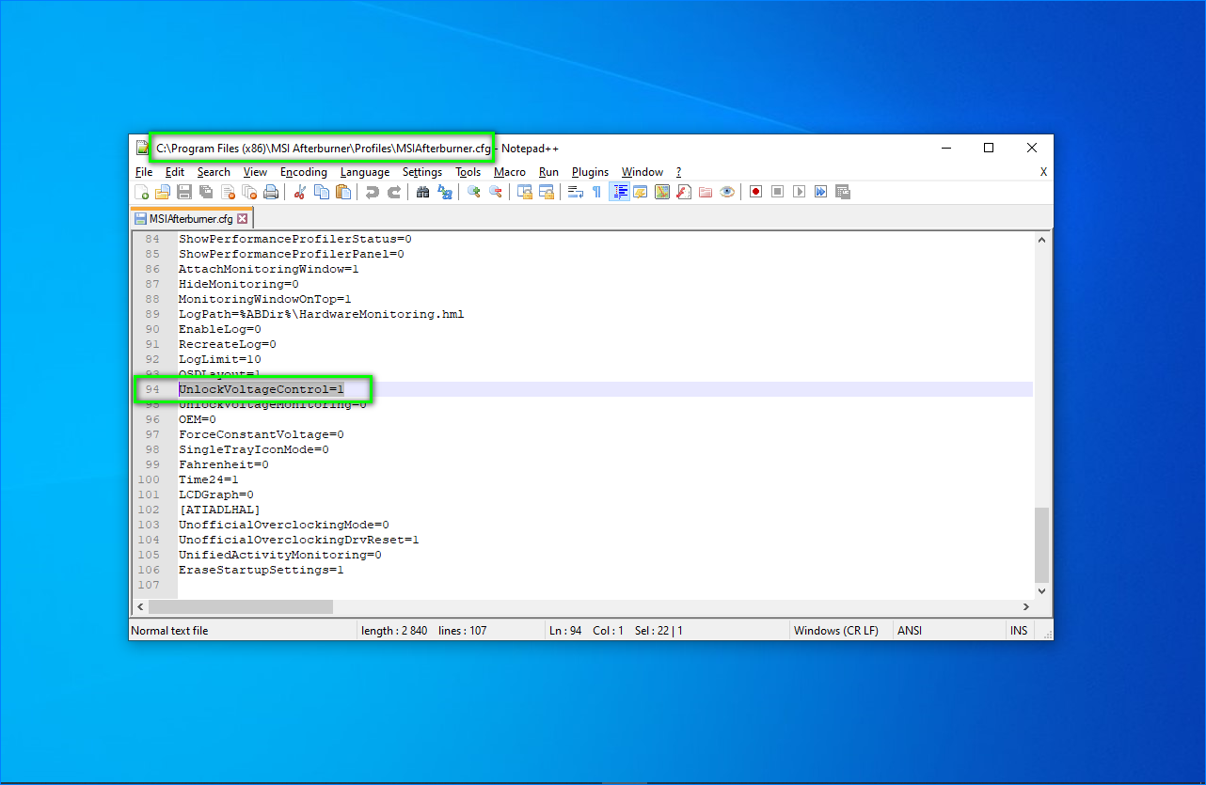Expand the Plugins menu

tap(590, 172)
